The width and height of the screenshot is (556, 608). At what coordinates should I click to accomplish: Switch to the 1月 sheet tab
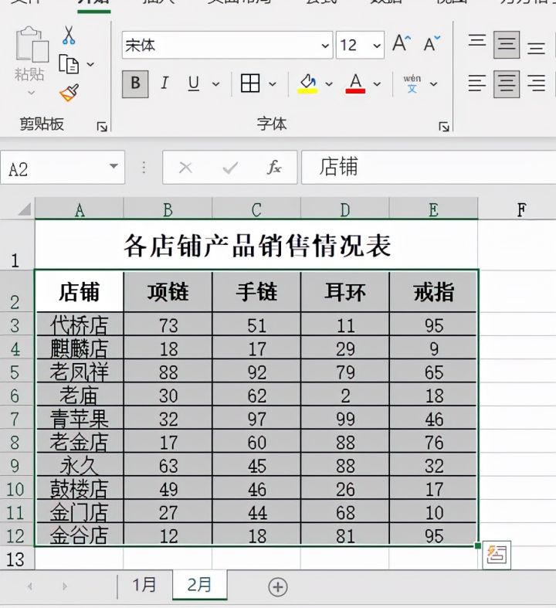[x=144, y=585]
